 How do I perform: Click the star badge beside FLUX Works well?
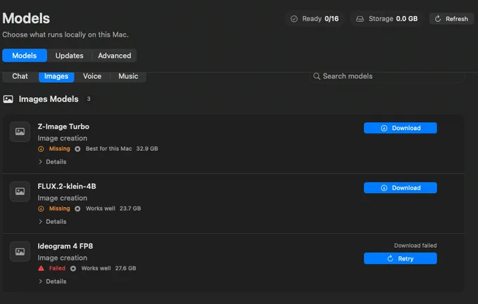click(78, 209)
